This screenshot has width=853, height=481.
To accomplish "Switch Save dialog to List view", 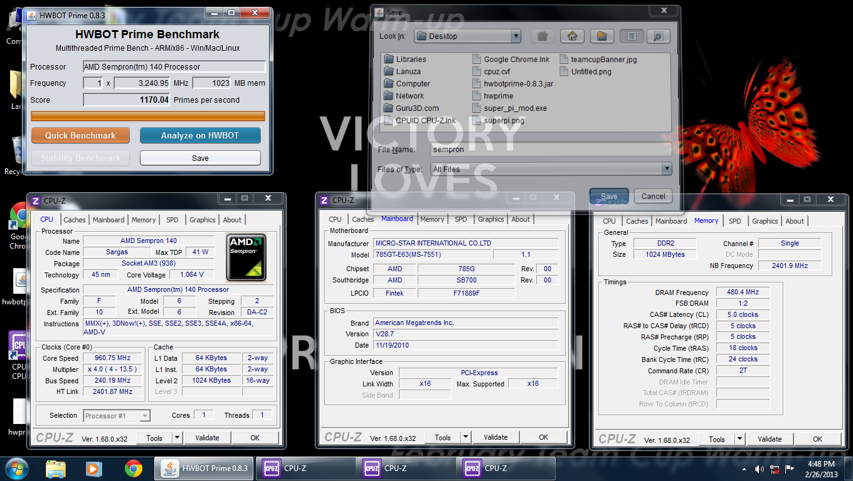I will (632, 36).
